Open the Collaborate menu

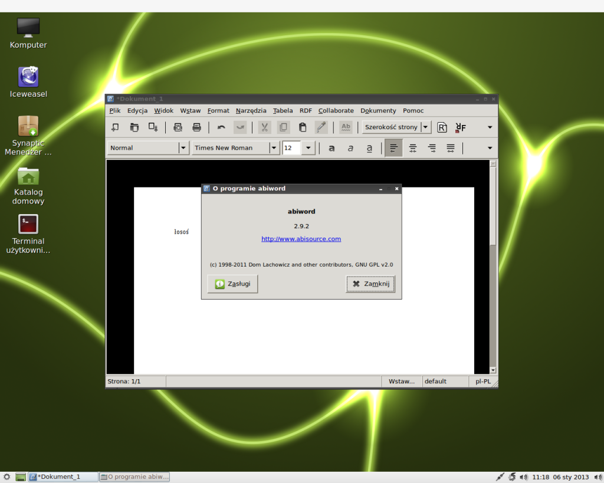(336, 110)
